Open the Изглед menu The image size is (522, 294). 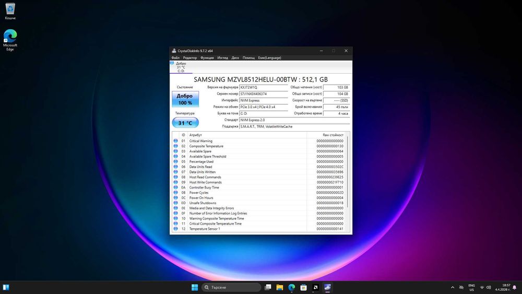(223, 57)
